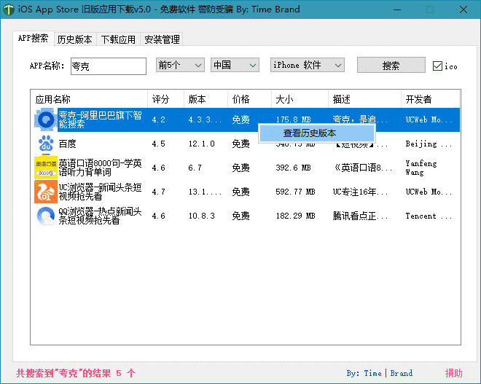The image size is (481, 384).
Task: Click the Quark app icon
Action: click(x=46, y=119)
